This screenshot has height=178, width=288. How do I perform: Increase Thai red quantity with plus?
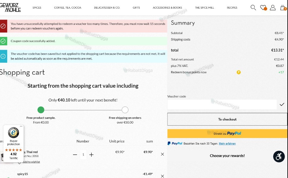coord(91,155)
